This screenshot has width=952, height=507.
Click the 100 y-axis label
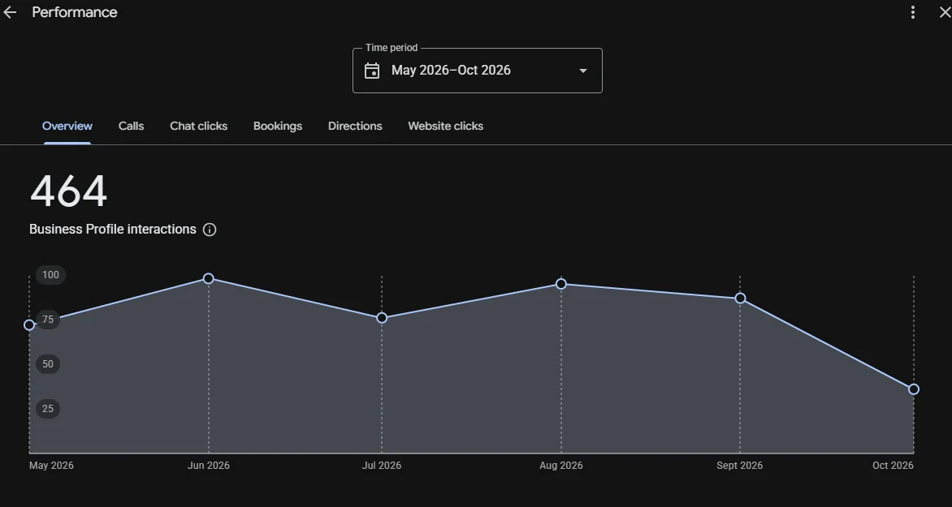click(51, 275)
